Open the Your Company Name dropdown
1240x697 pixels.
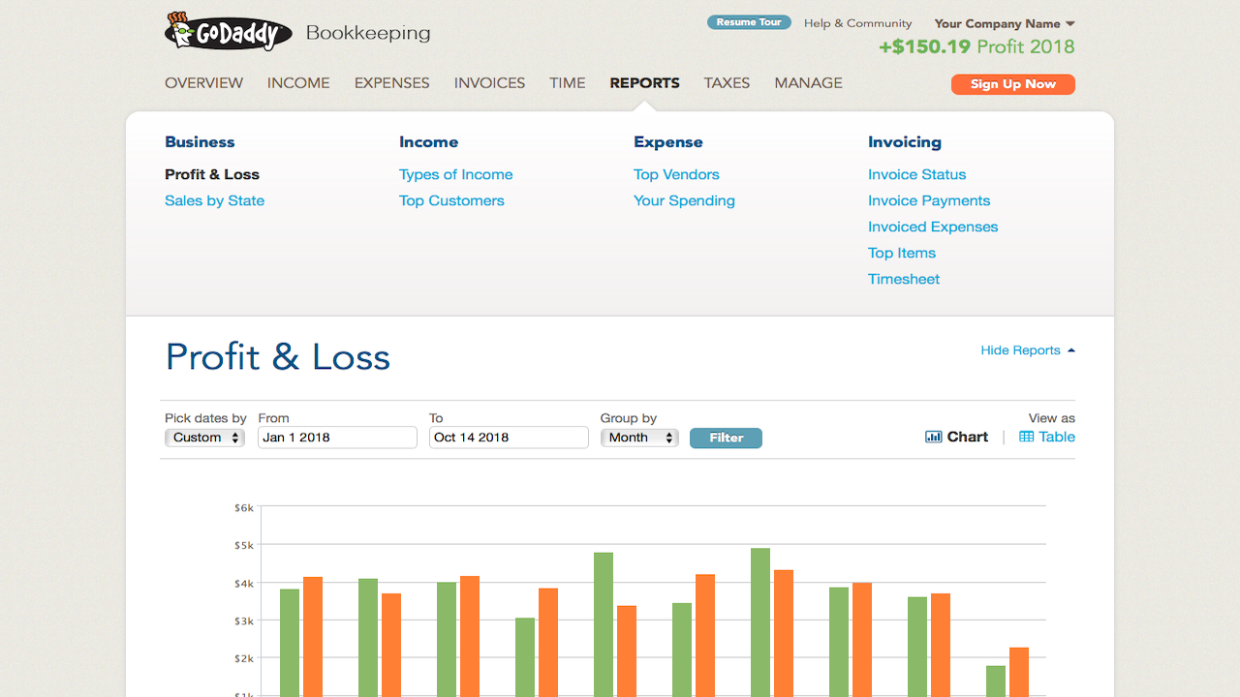tap(1005, 23)
